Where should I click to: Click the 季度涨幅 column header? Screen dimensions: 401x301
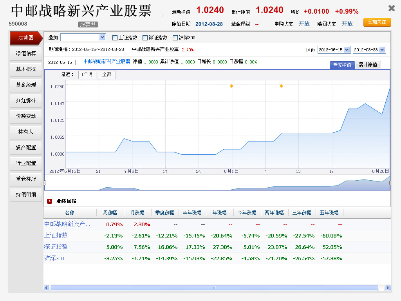point(165,213)
